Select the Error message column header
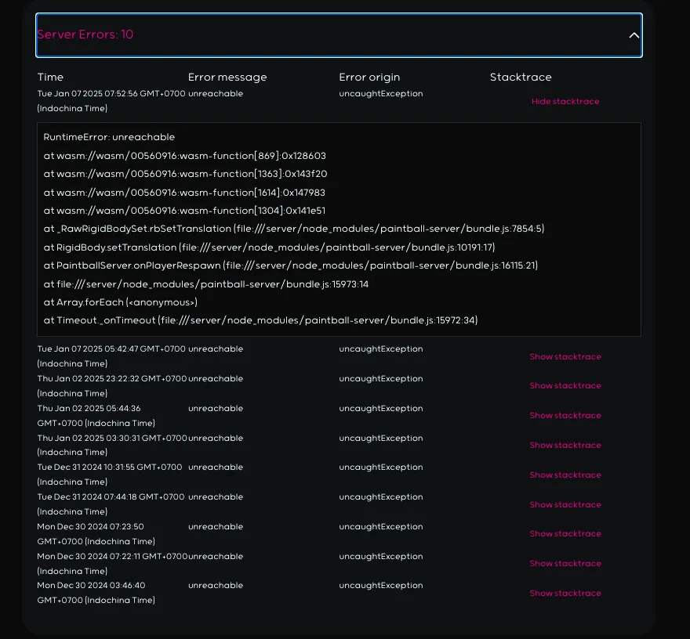This screenshot has width=690, height=639. pos(227,77)
